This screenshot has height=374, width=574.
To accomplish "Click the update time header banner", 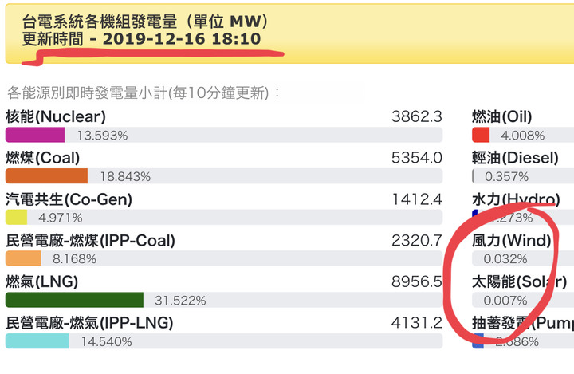I will (289, 33).
